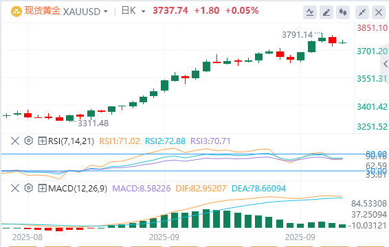Click the percent change +0.05%

click(x=242, y=11)
